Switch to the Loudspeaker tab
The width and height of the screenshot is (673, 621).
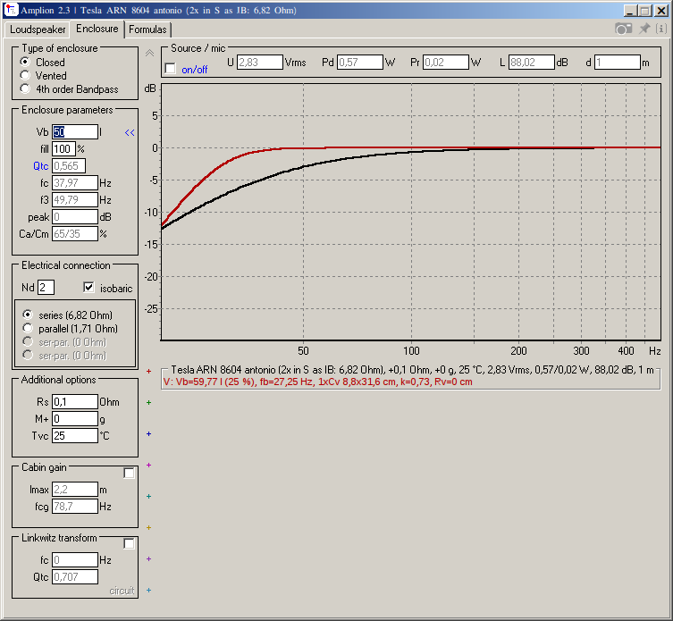pos(38,29)
